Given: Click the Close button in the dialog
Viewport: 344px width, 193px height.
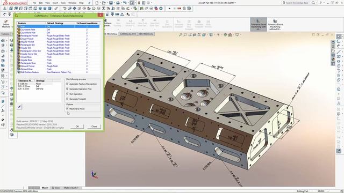Looking at the screenshot, I should coord(94,127).
